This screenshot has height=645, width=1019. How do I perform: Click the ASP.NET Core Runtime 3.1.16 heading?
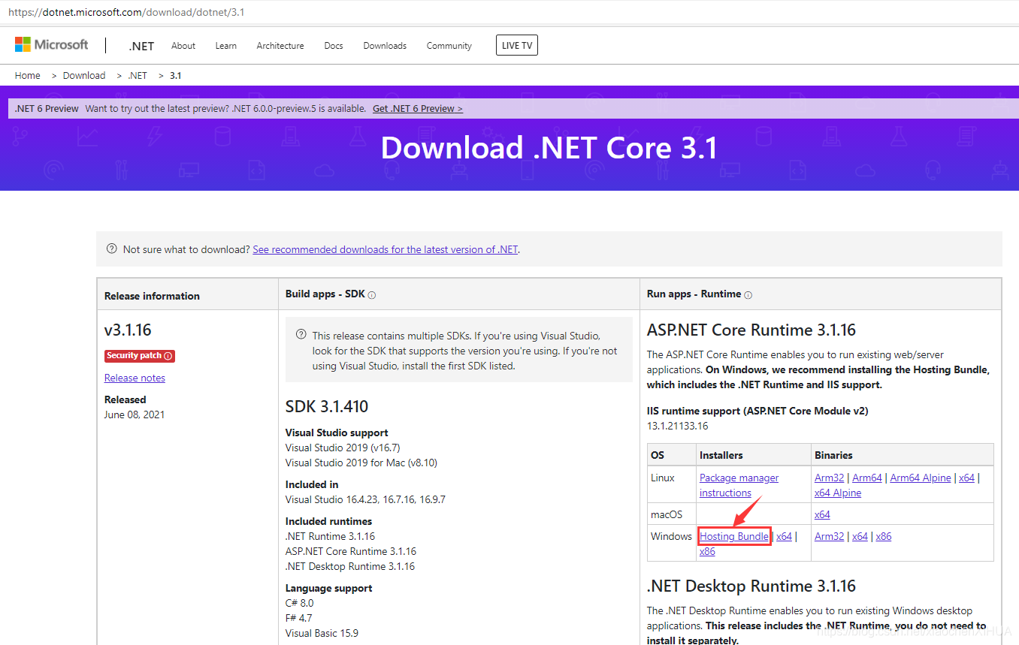(751, 330)
